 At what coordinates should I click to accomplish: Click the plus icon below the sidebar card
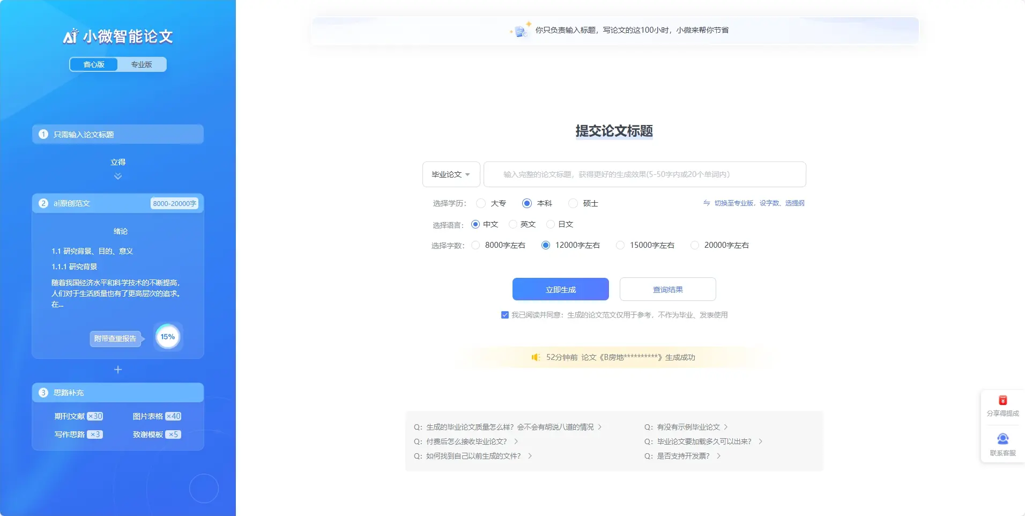point(117,369)
